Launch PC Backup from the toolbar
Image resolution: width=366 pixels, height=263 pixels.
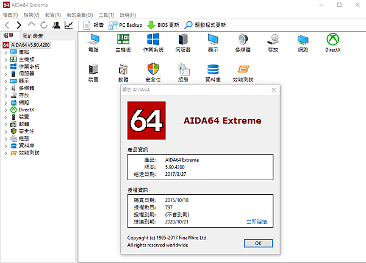(125, 25)
